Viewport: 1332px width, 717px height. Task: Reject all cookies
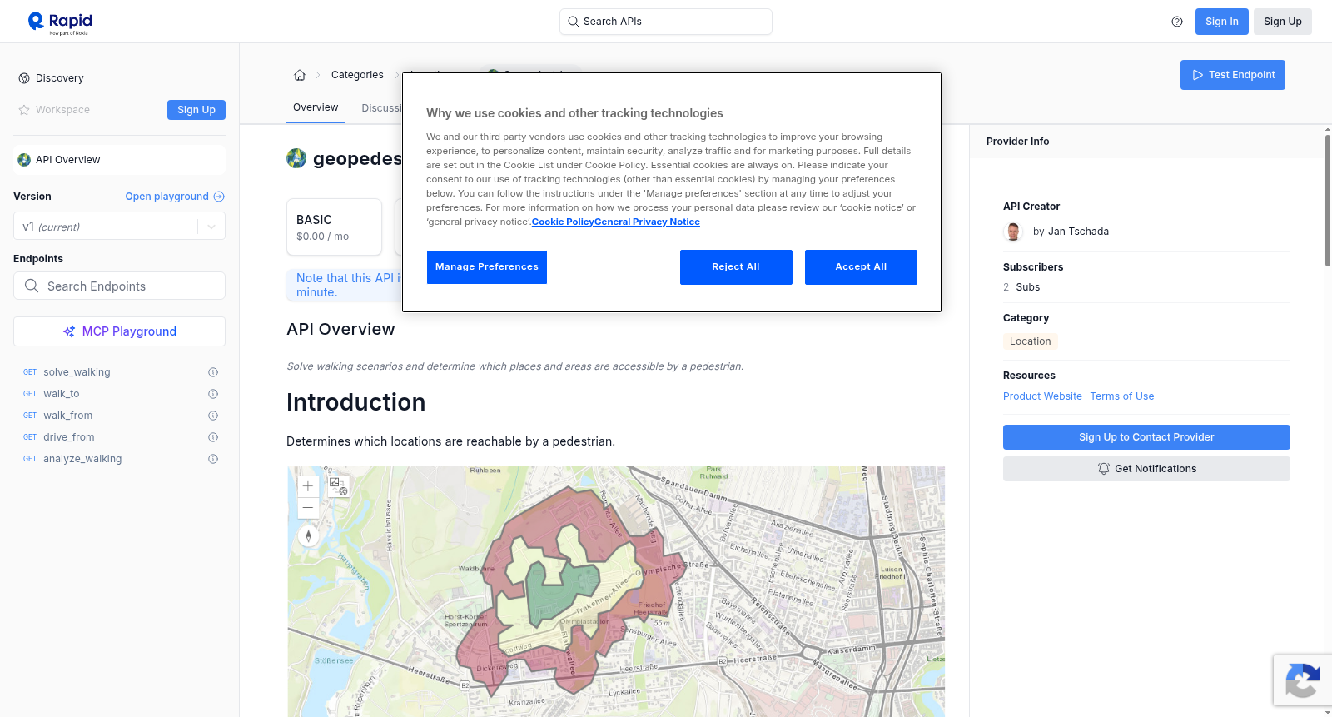[x=736, y=267]
